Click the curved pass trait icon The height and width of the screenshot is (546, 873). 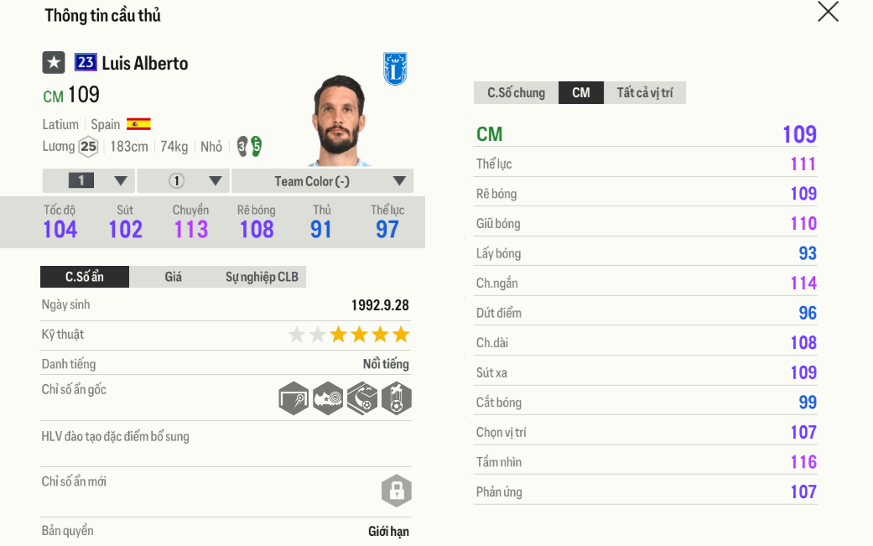click(x=362, y=398)
